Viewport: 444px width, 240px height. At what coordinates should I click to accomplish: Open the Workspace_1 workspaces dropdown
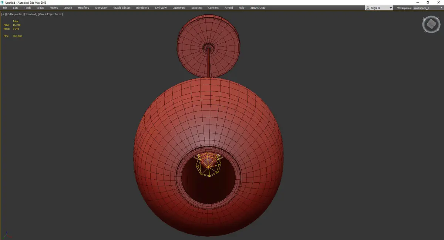tap(428, 8)
